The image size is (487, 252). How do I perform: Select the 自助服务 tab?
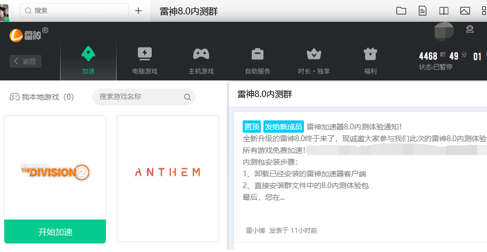click(257, 60)
